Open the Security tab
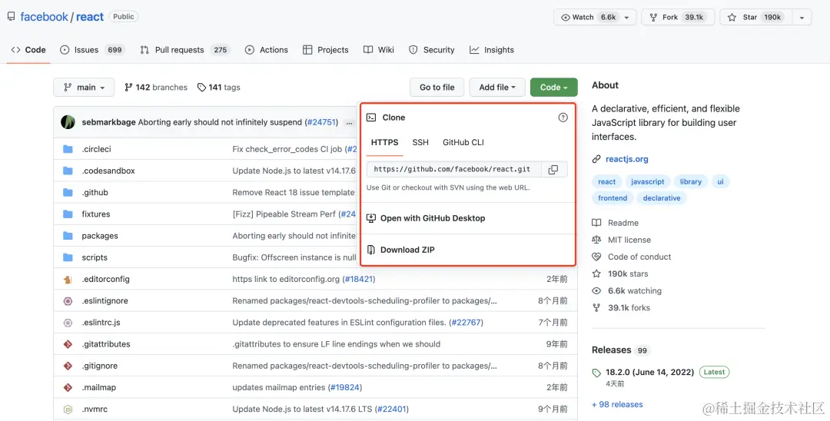Viewport: 830px width, 421px height. (x=432, y=50)
